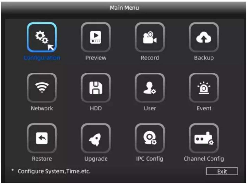247x184 pixels.
Task: Select the Event text label
Action: (204, 108)
